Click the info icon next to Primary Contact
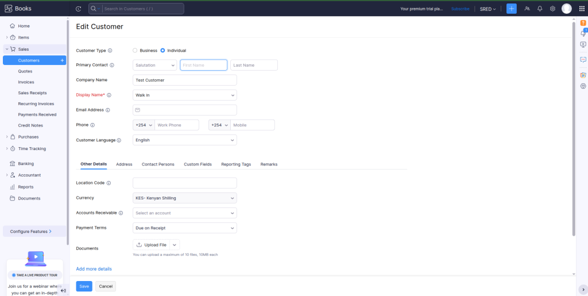This screenshot has width=588, height=296. point(112,65)
